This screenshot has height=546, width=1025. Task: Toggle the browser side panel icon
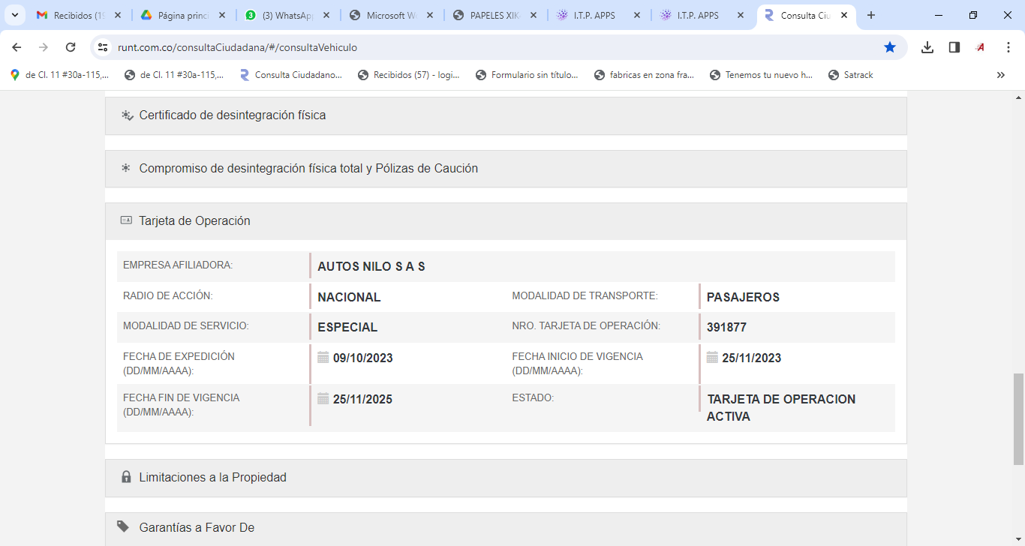pos(954,47)
